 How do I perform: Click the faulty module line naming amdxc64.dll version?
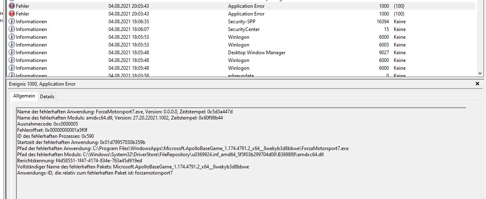tap(120, 118)
